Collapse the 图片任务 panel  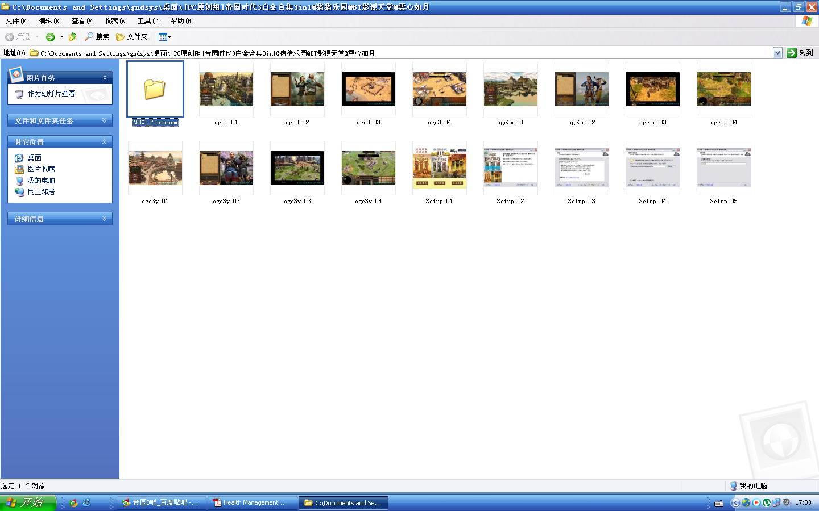click(105, 78)
